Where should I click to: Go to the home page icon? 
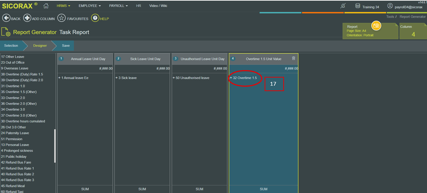[46, 6]
